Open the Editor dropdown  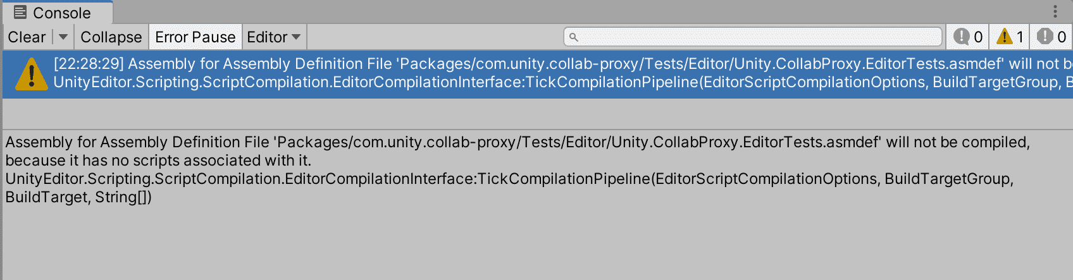click(273, 37)
